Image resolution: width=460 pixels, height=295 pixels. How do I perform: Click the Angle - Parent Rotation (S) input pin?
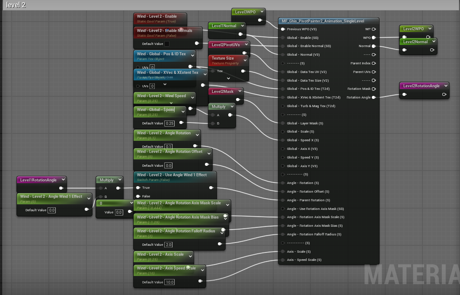283,200
